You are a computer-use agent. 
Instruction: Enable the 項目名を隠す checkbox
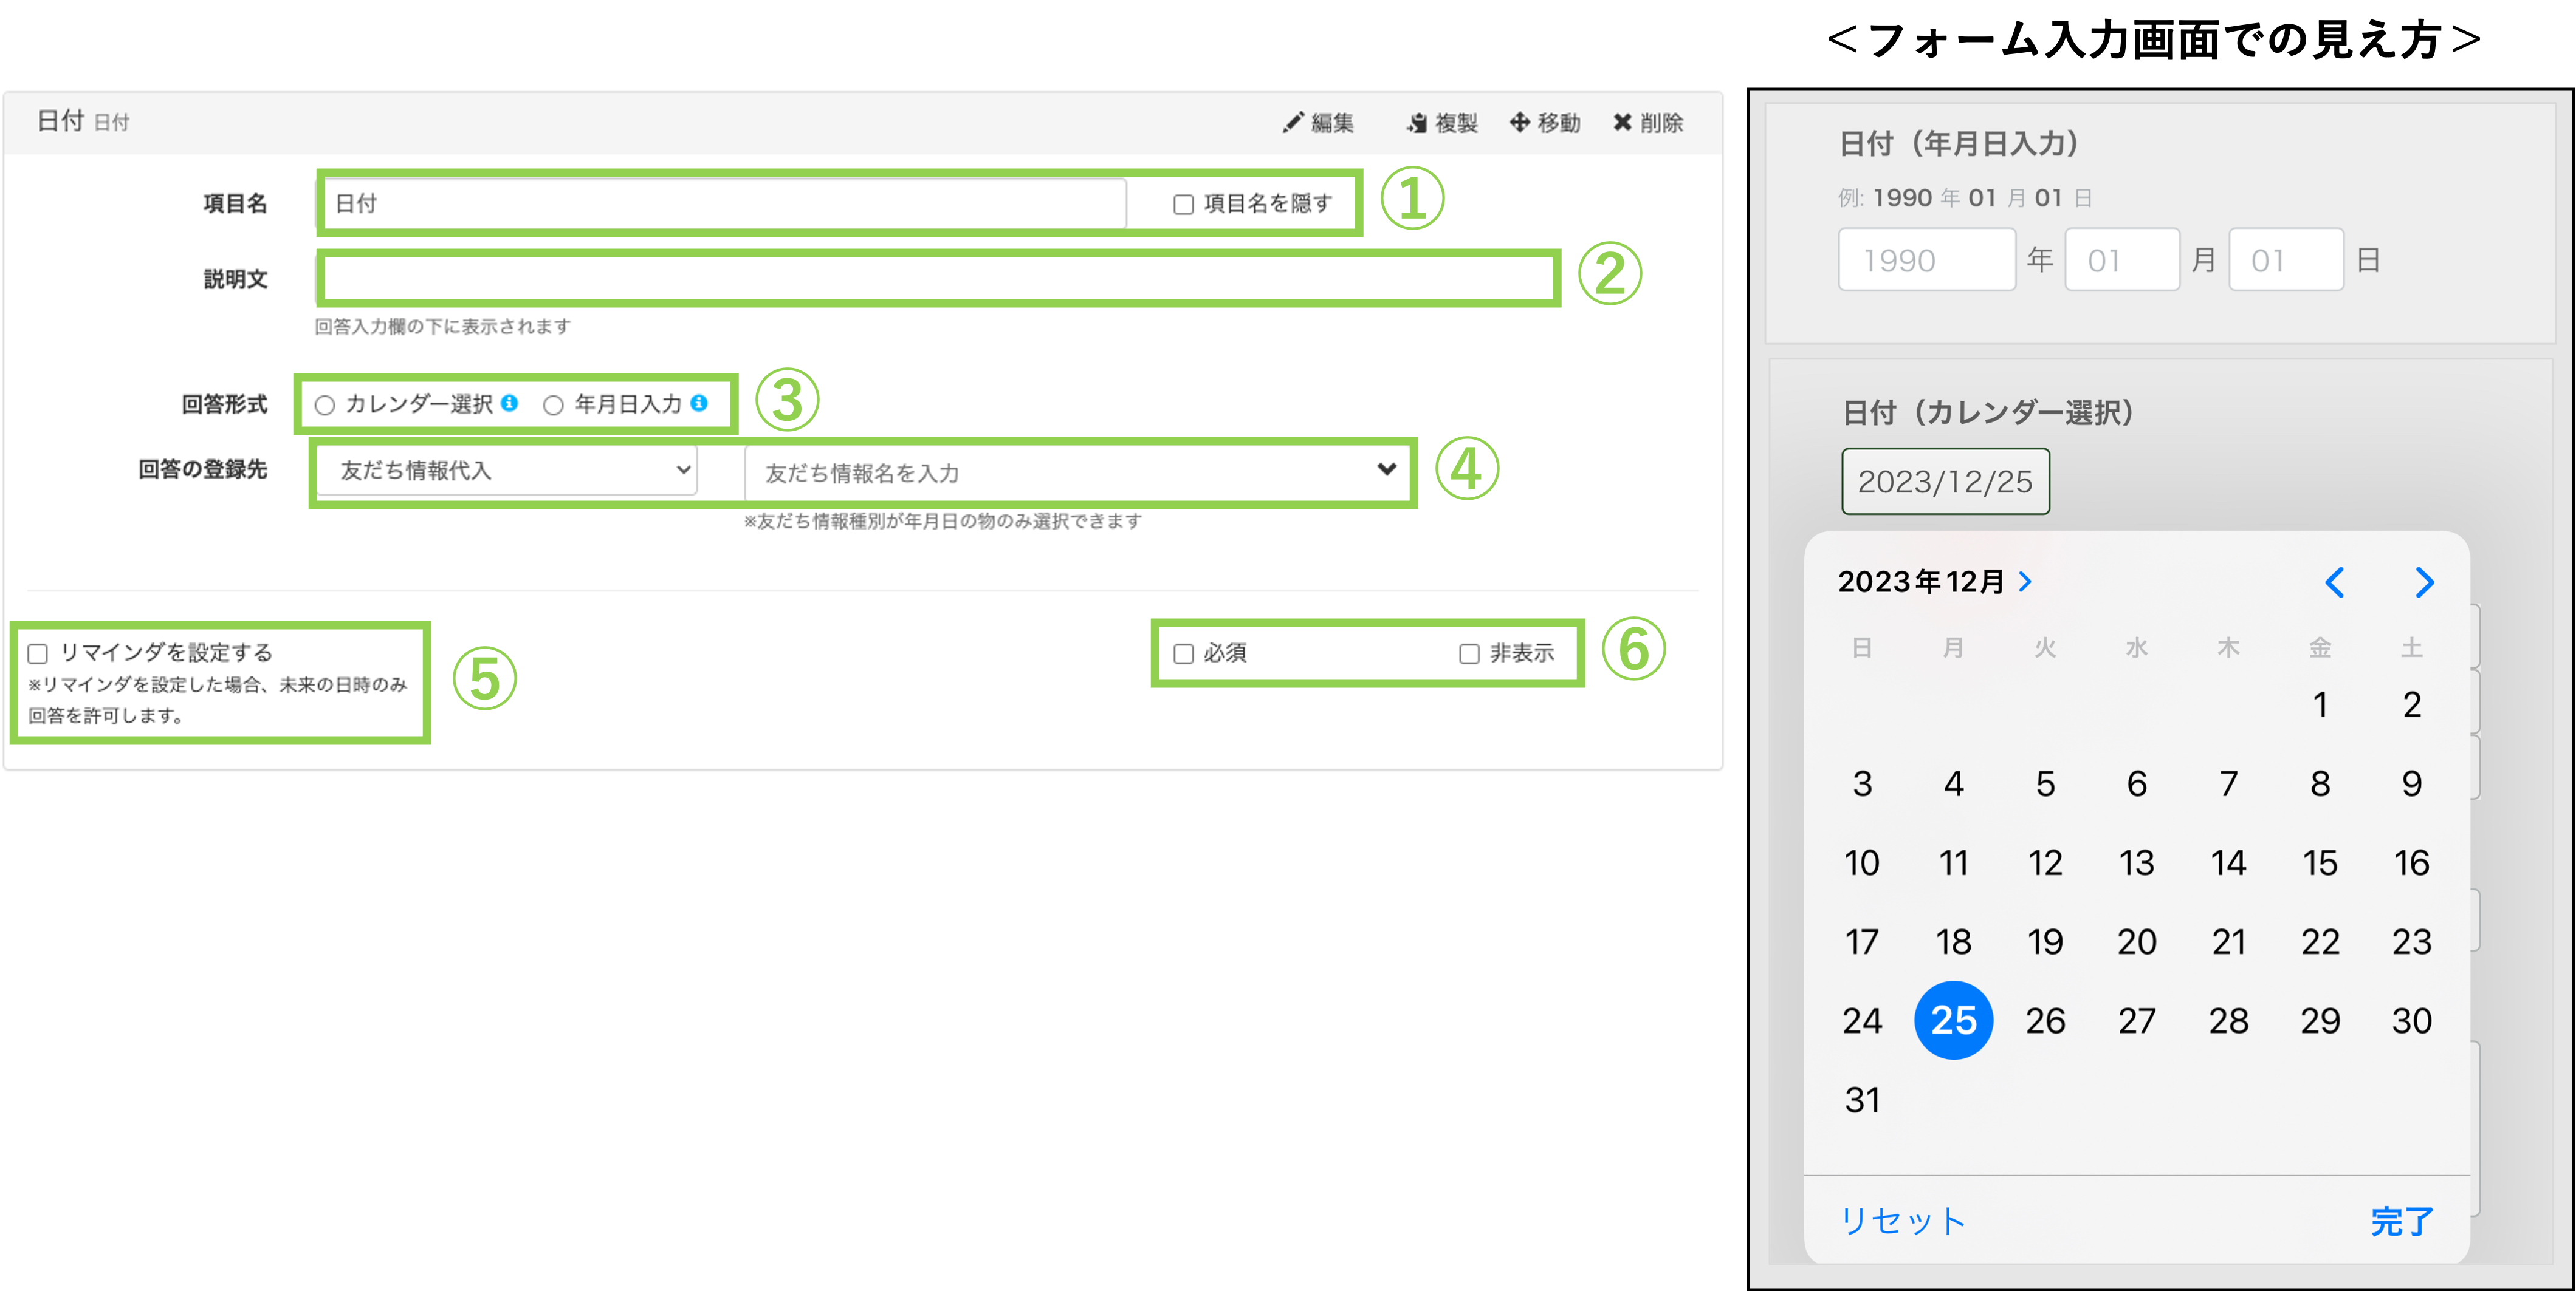[x=1183, y=204]
